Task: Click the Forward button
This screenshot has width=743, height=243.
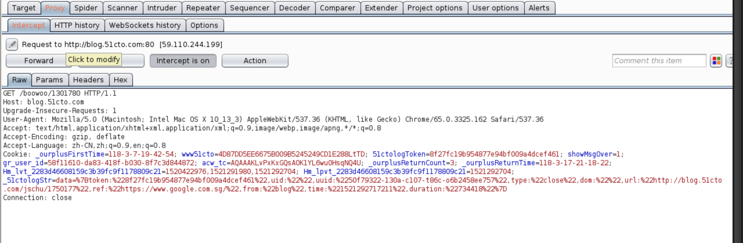Action: 39,61
